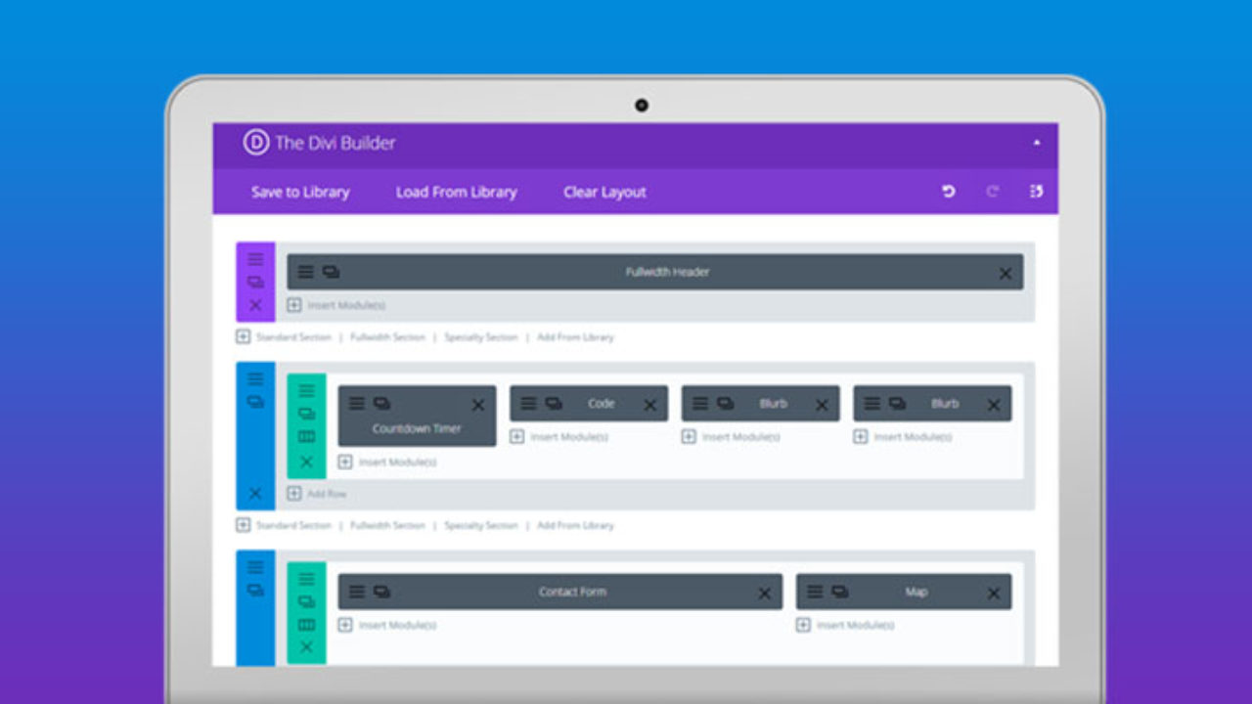Click Add From Library below Countdown Timer section
The width and height of the screenshot is (1252, 704).
coord(575,525)
